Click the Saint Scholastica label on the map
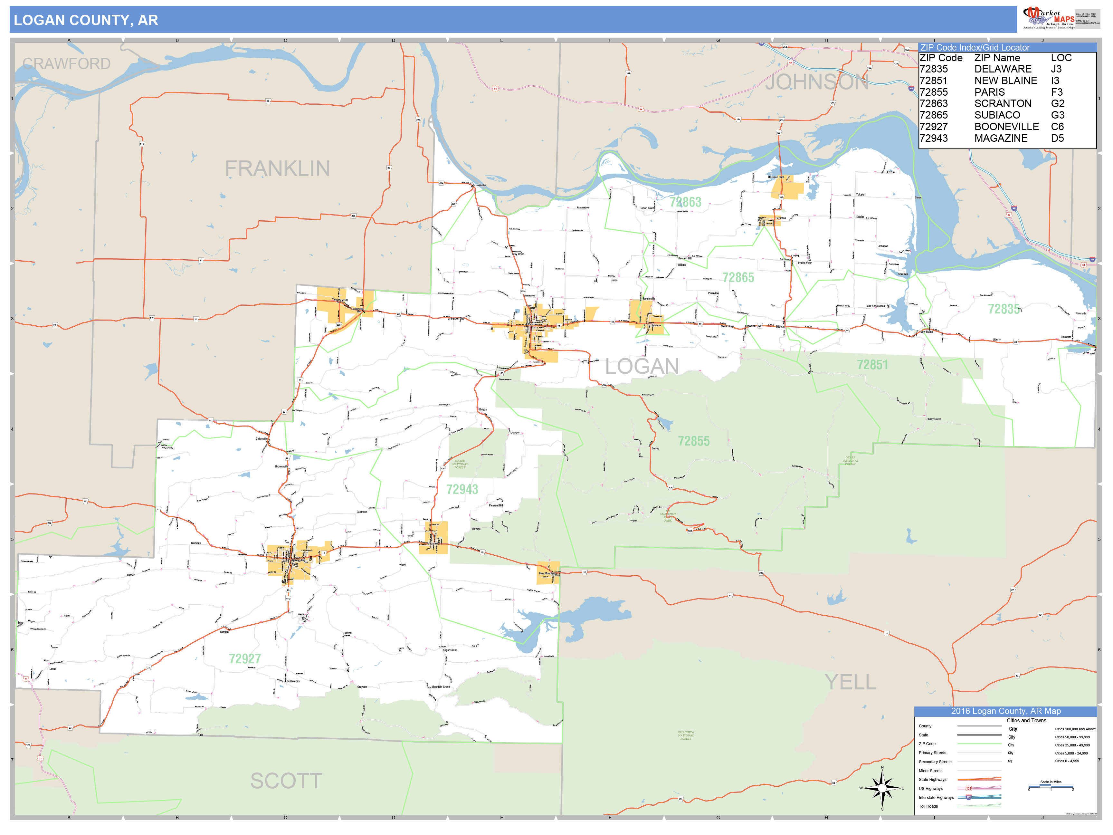 [x=875, y=306]
